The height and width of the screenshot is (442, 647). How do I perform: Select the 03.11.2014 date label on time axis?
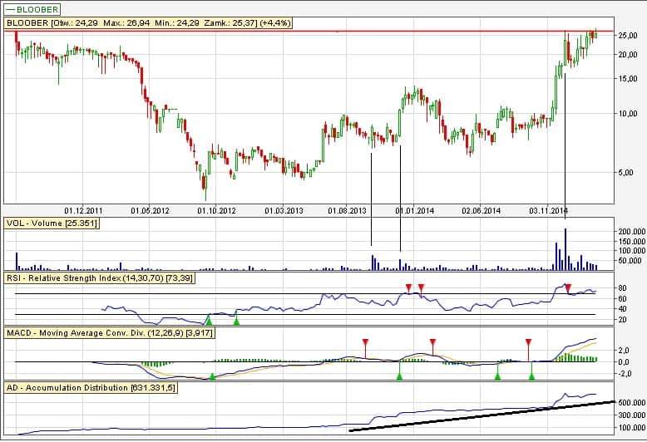click(x=549, y=210)
